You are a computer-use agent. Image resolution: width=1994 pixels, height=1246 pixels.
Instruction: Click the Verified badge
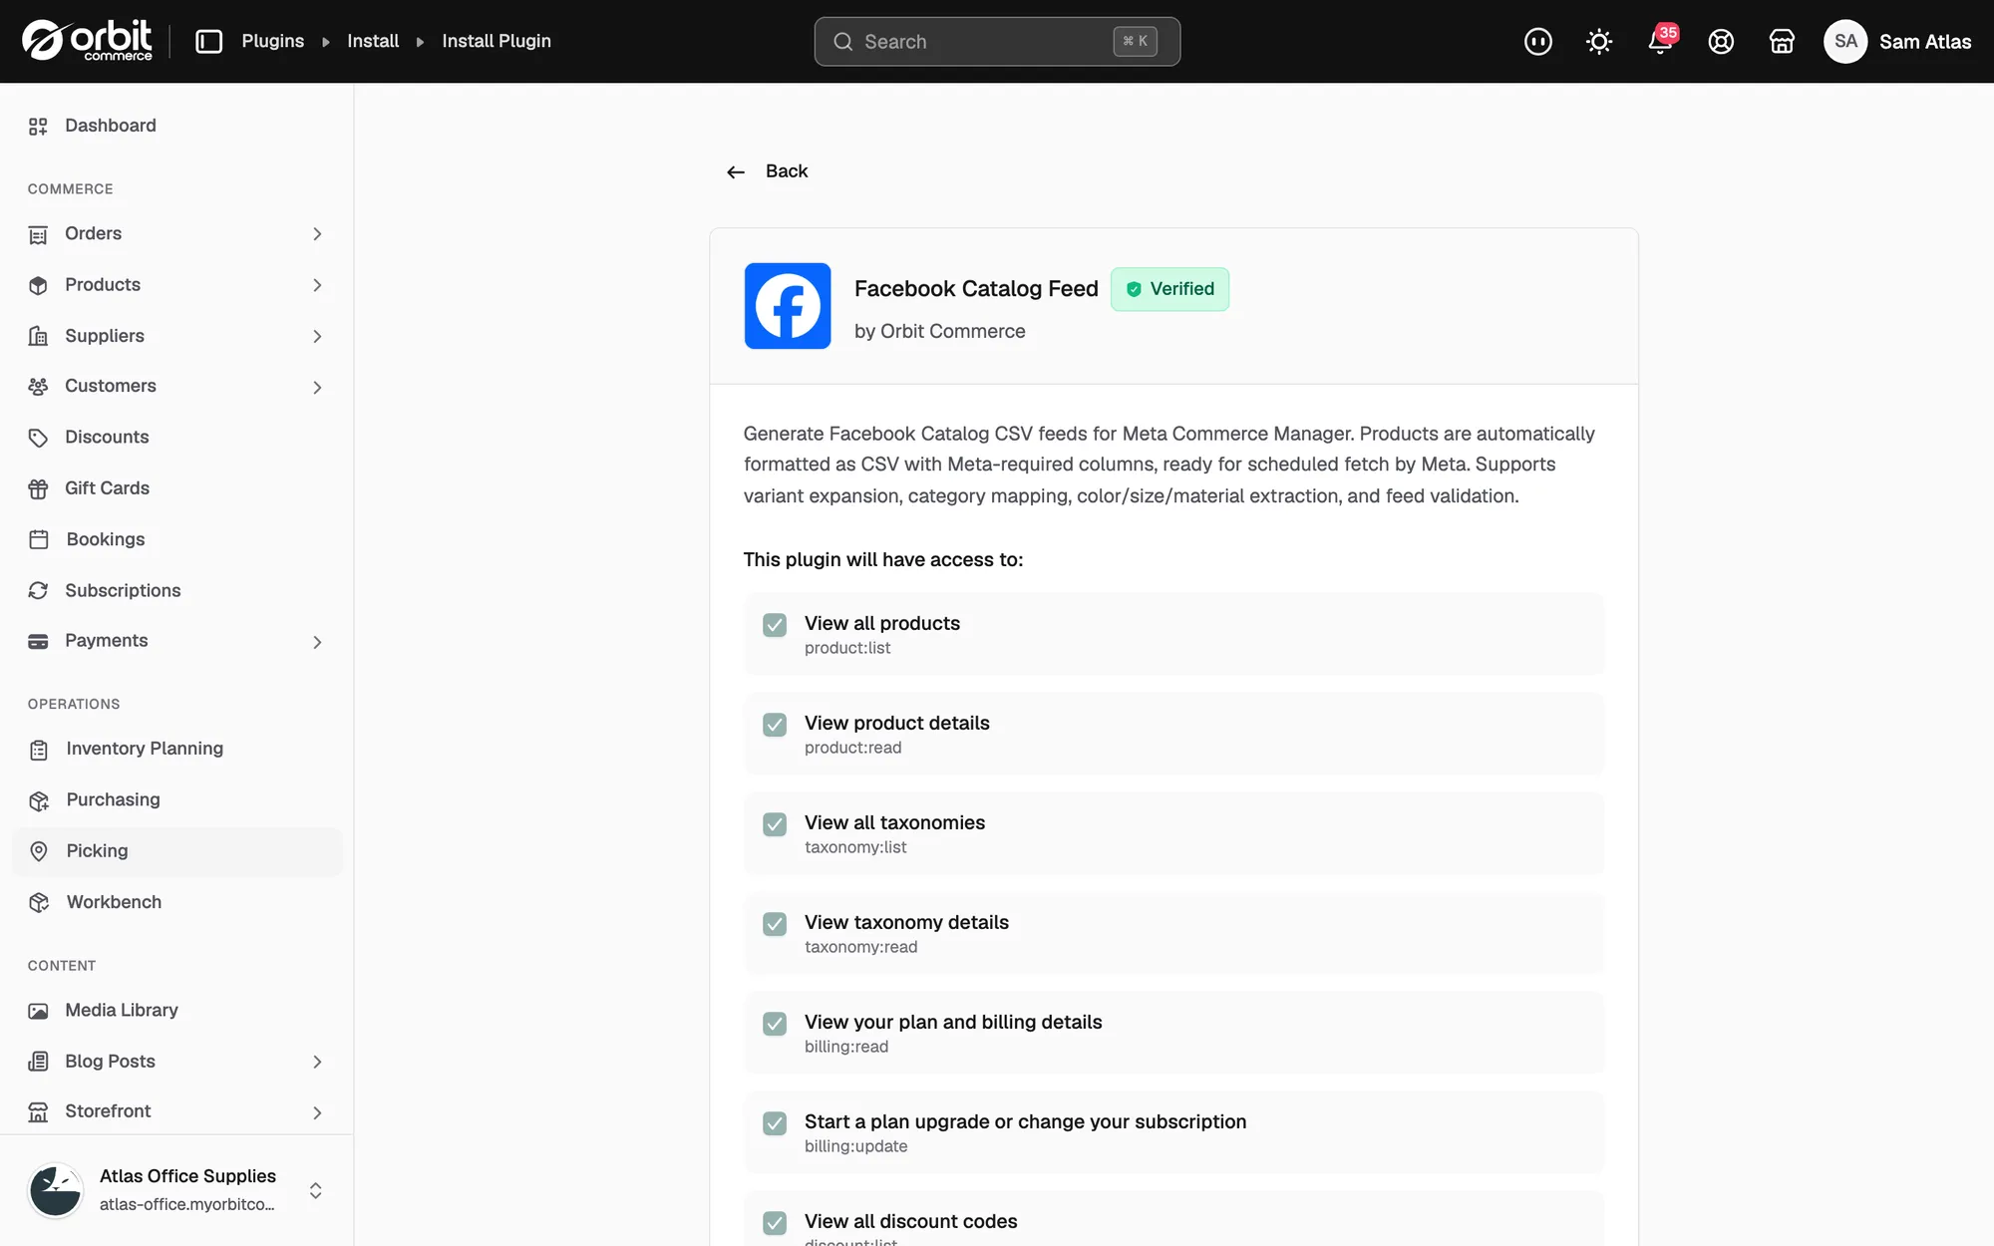(1169, 289)
